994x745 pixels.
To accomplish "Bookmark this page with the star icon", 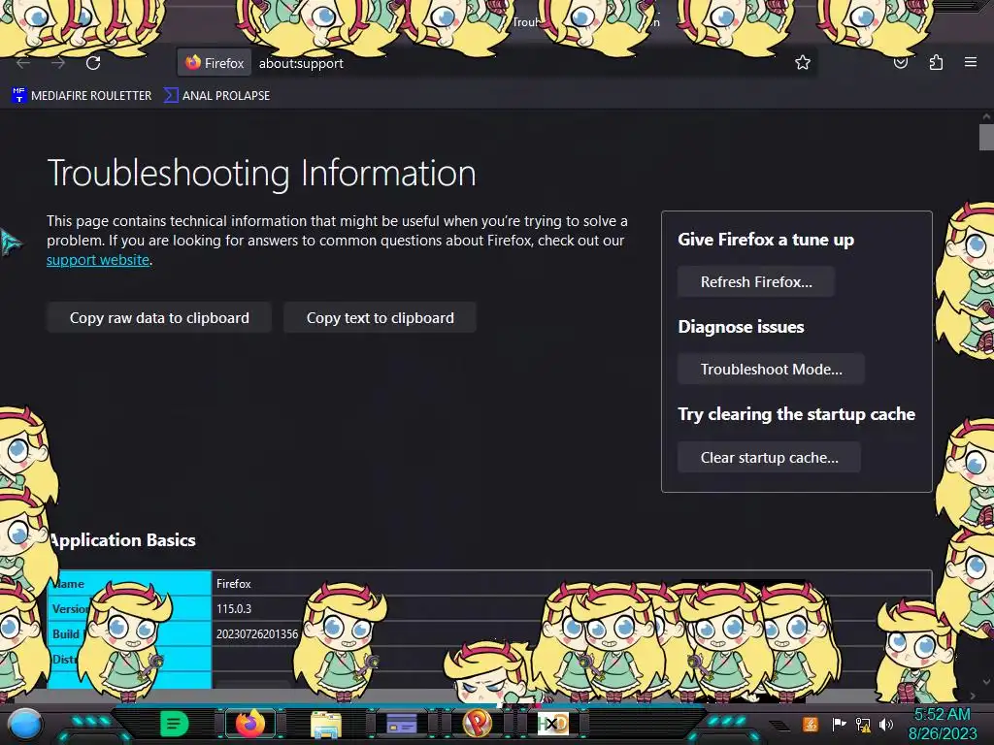I will (803, 62).
